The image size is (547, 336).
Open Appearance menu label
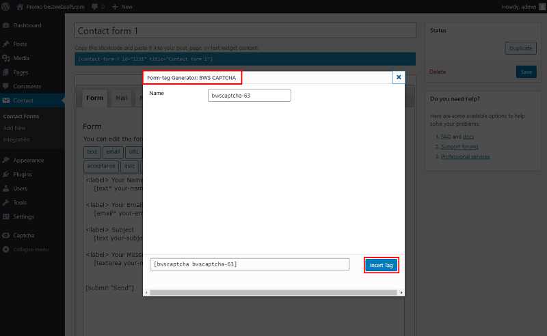[x=29, y=160]
